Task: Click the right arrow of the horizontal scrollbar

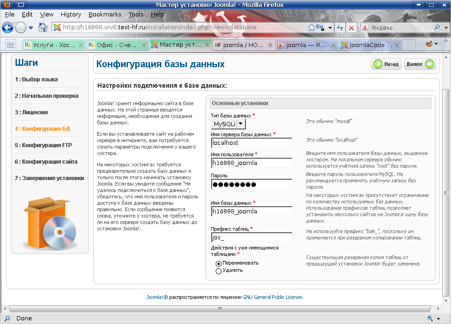Action: tap(438, 308)
